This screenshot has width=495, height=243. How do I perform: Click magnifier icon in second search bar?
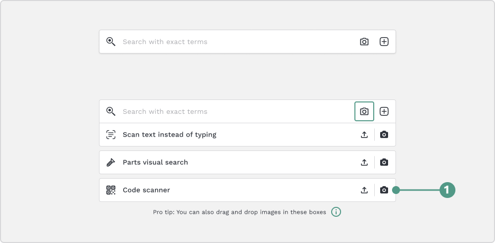(111, 111)
